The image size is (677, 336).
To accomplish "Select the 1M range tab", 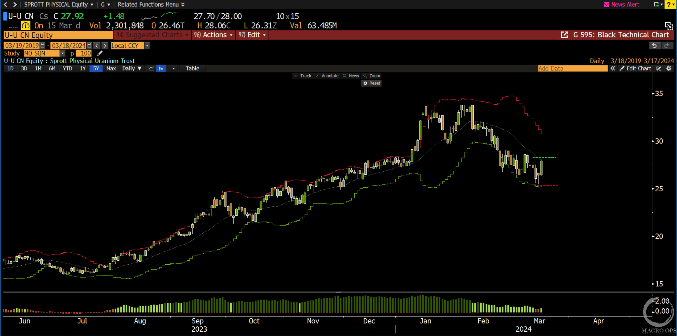I will click(38, 68).
